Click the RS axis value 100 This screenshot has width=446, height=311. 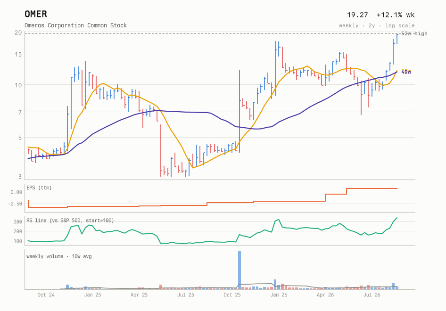(17, 241)
